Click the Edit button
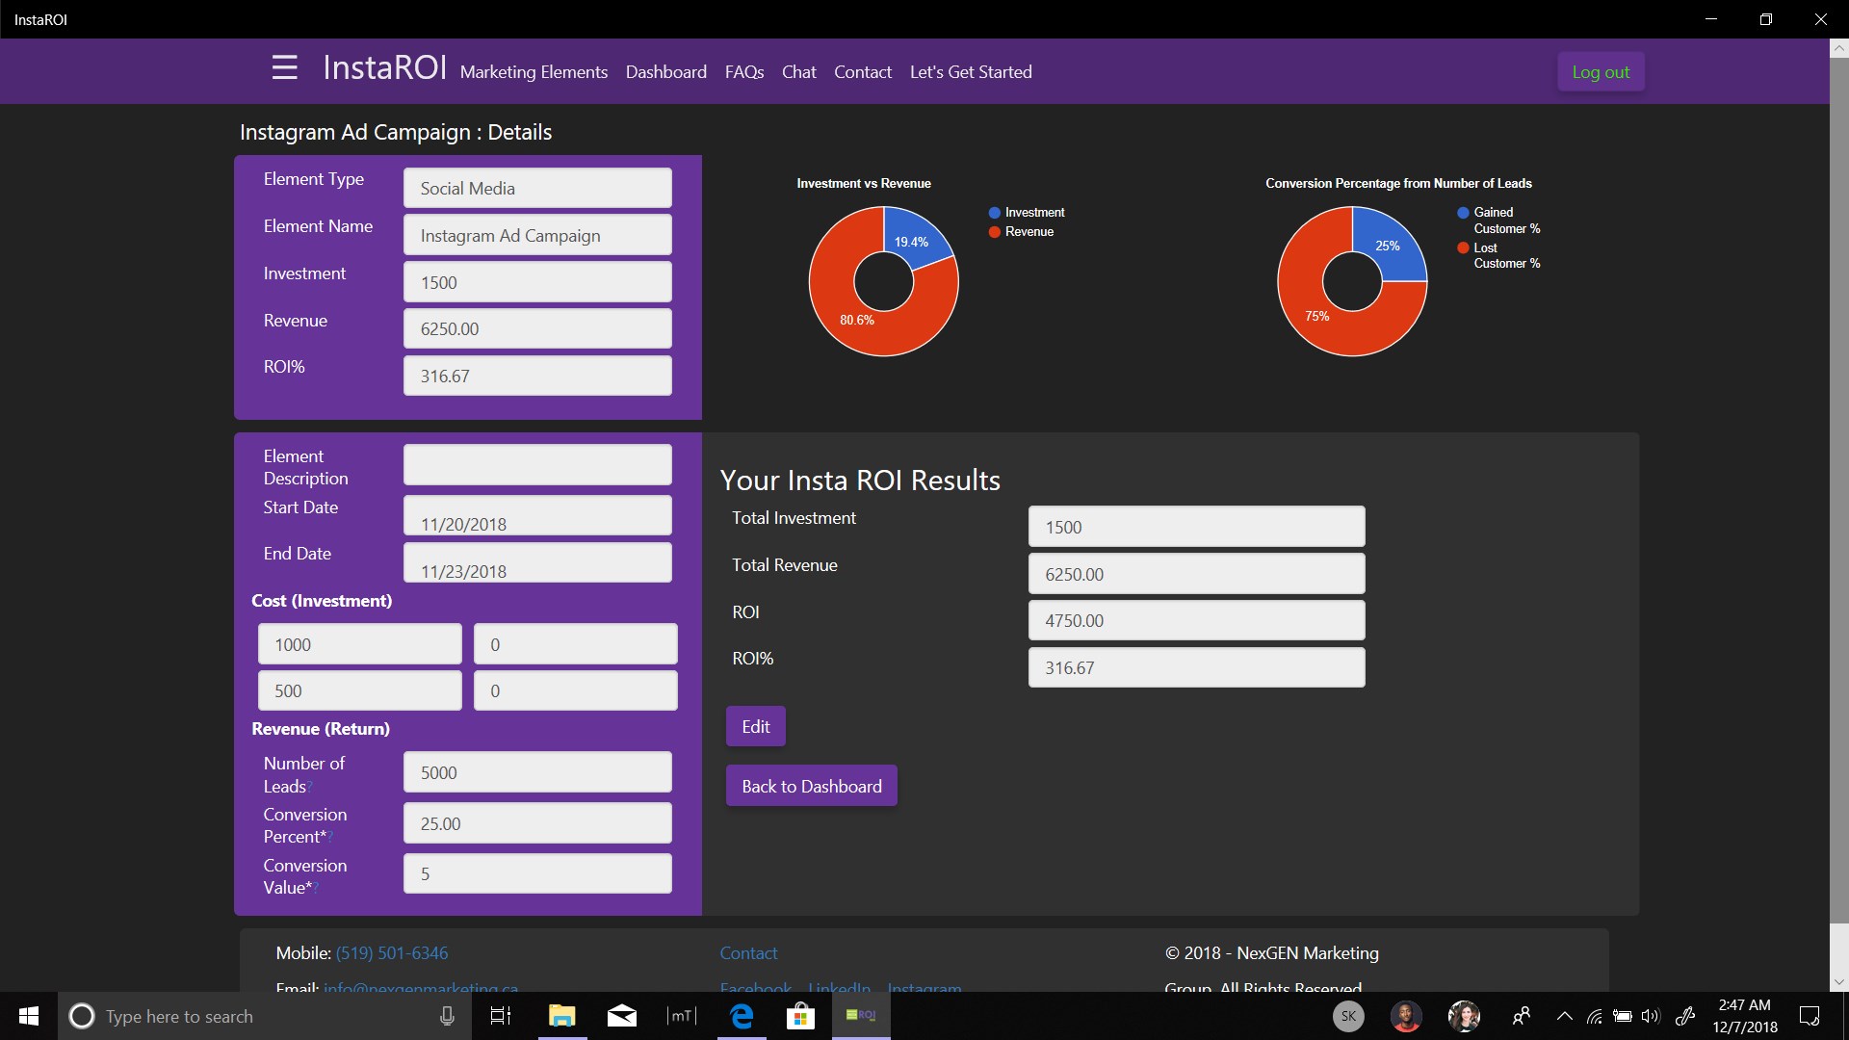The width and height of the screenshot is (1849, 1040). click(x=755, y=727)
